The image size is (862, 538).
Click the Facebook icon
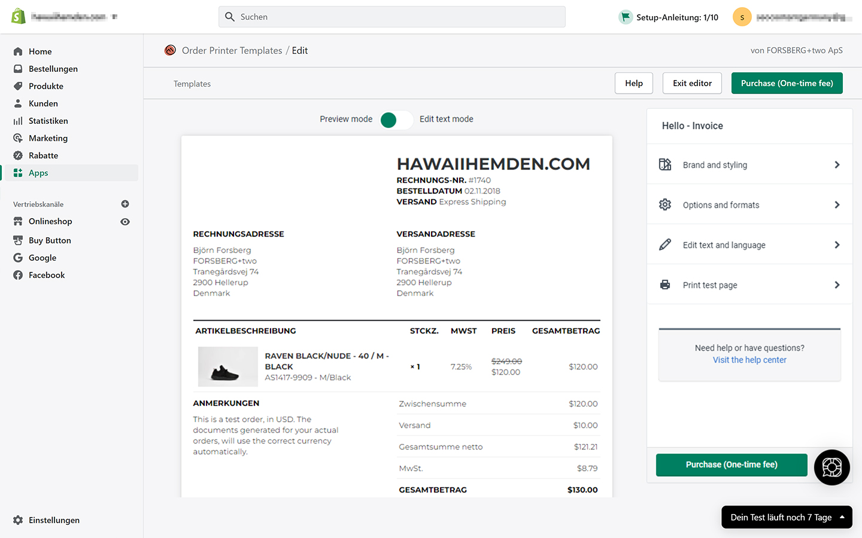pyautogui.click(x=18, y=275)
